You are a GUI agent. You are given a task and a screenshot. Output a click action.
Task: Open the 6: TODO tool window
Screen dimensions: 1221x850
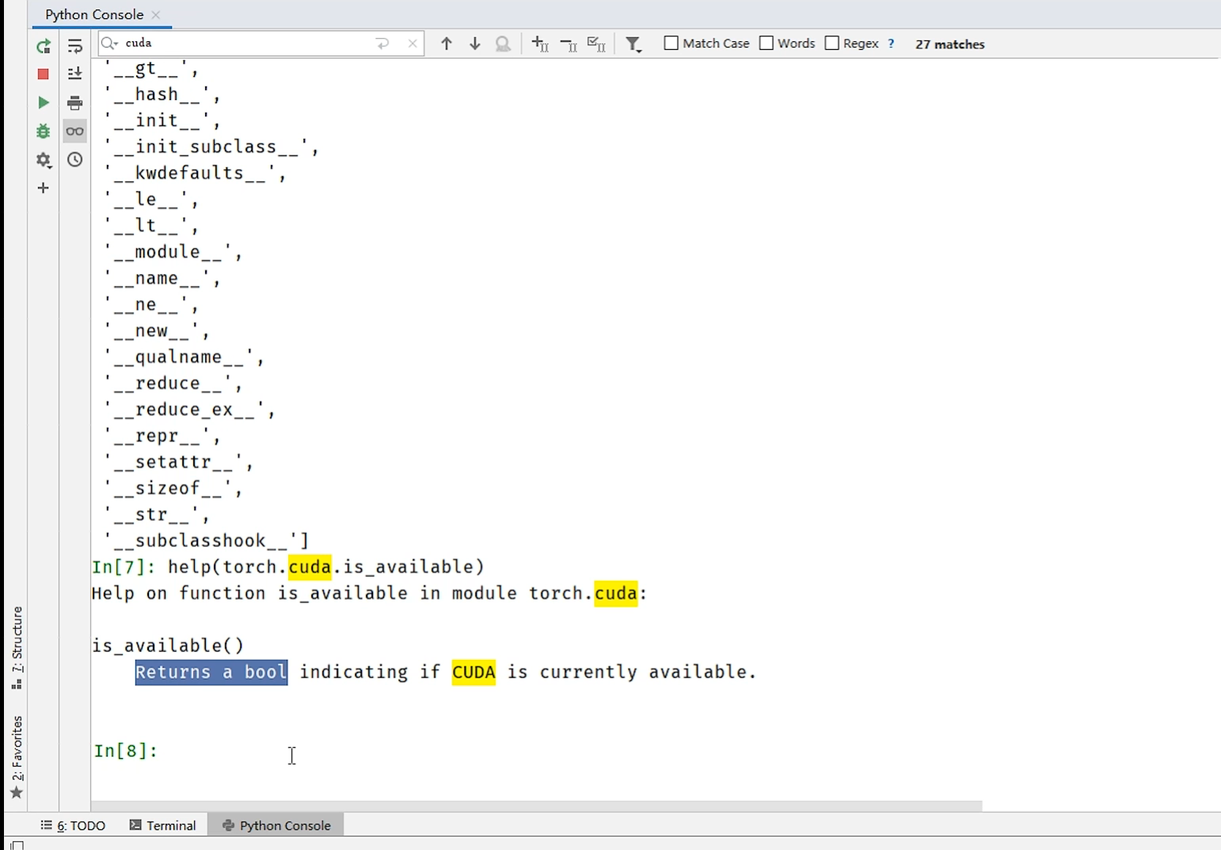[x=73, y=825]
